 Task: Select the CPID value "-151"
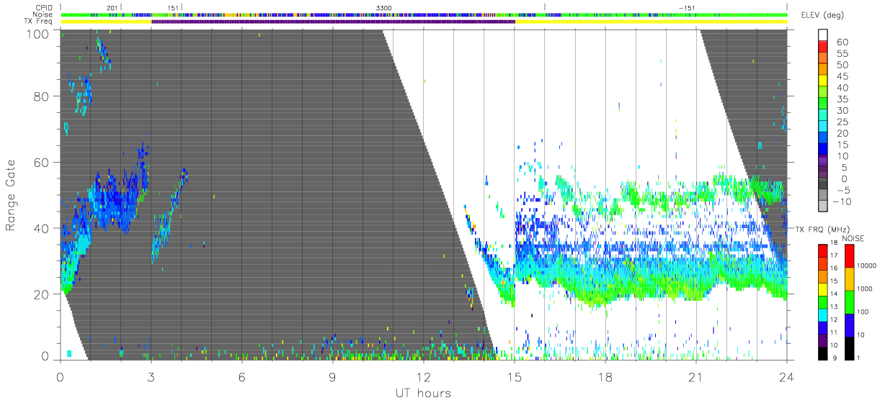tap(686, 7)
